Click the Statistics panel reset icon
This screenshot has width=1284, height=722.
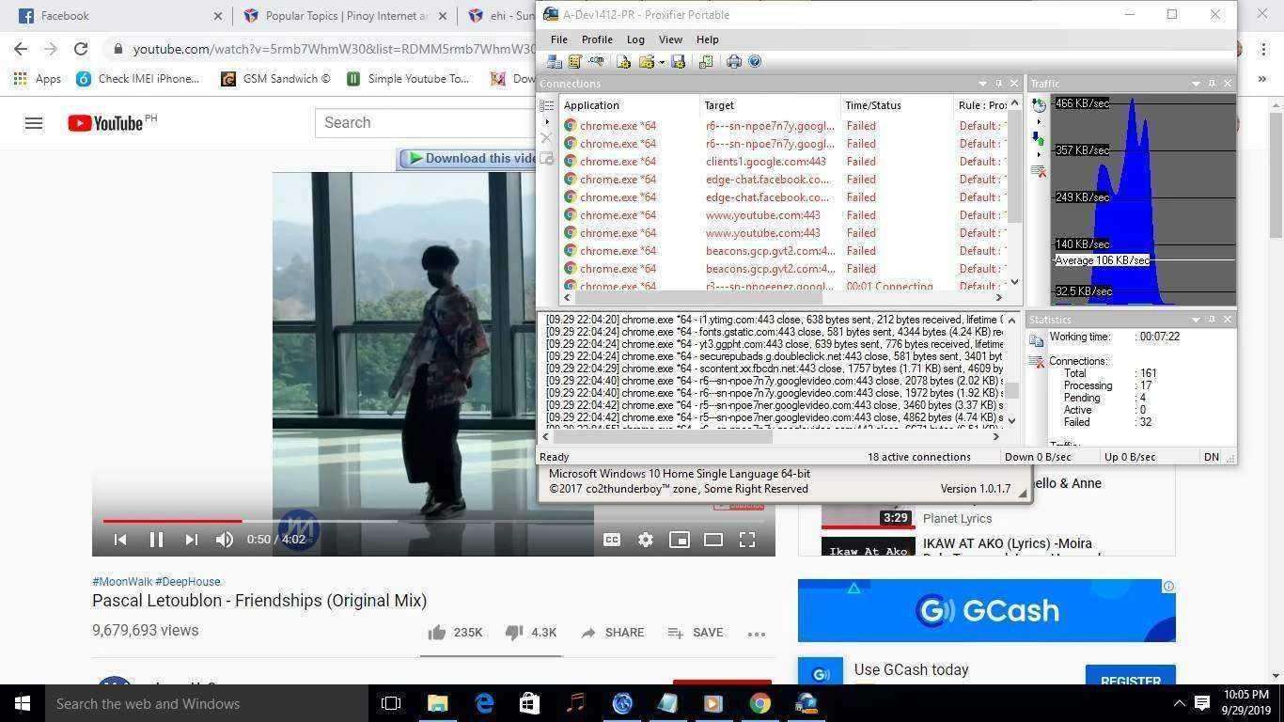coord(1037,362)
